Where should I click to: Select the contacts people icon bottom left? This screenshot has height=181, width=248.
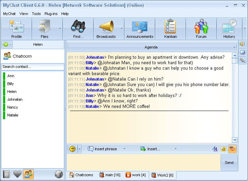coord(28,174)
